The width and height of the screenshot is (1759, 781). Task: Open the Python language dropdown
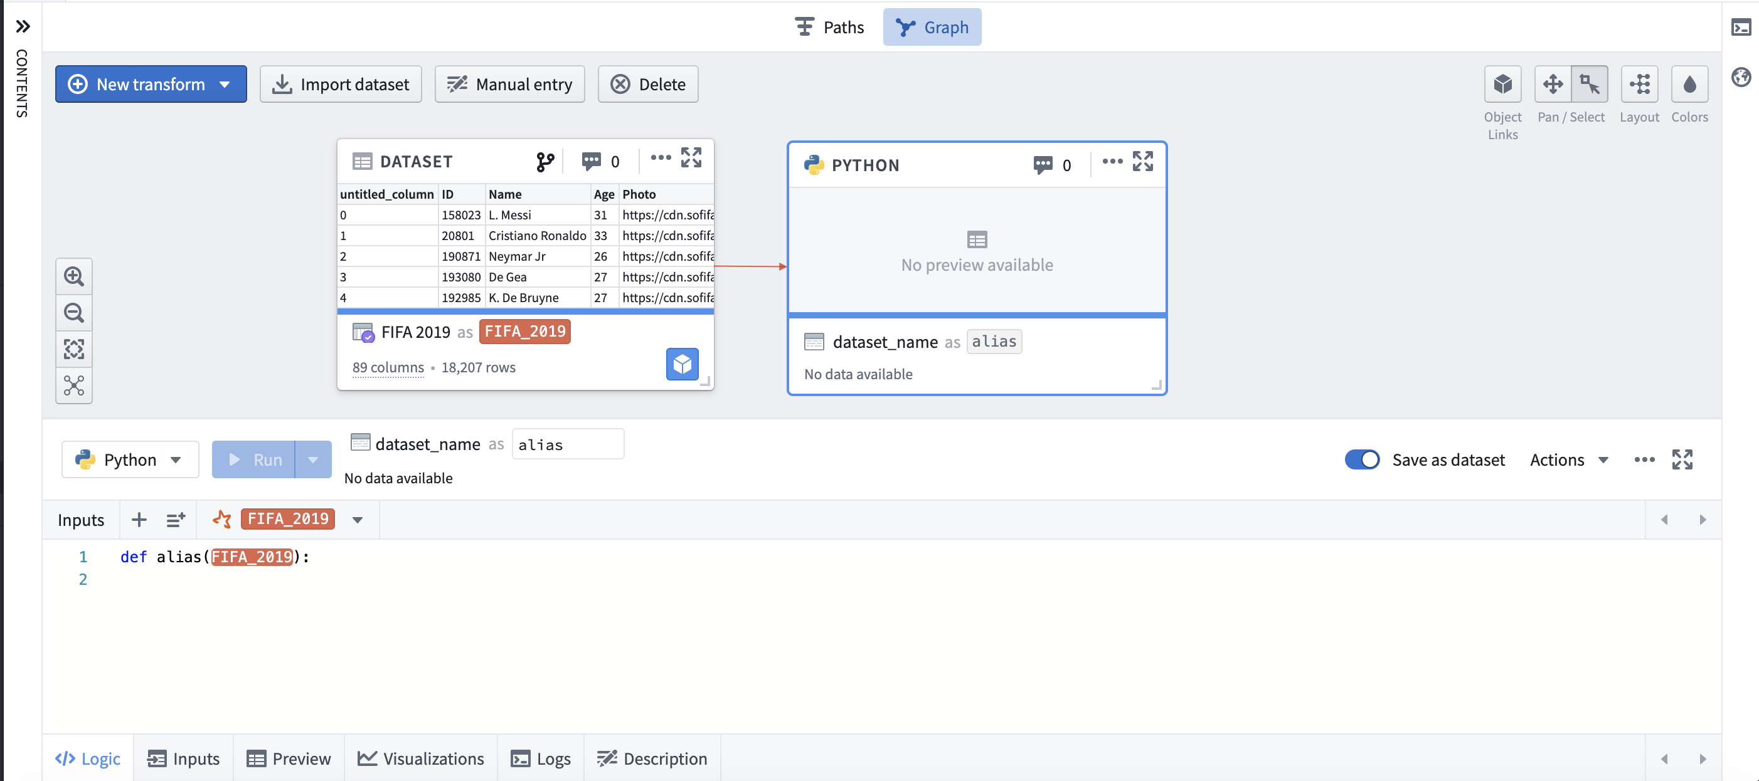click(x=130, y=459)
